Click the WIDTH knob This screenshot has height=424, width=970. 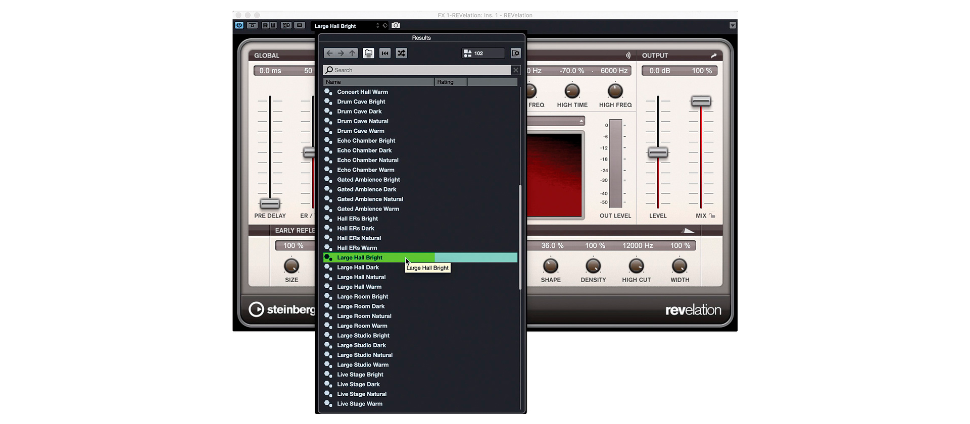(x=680, y=266)
